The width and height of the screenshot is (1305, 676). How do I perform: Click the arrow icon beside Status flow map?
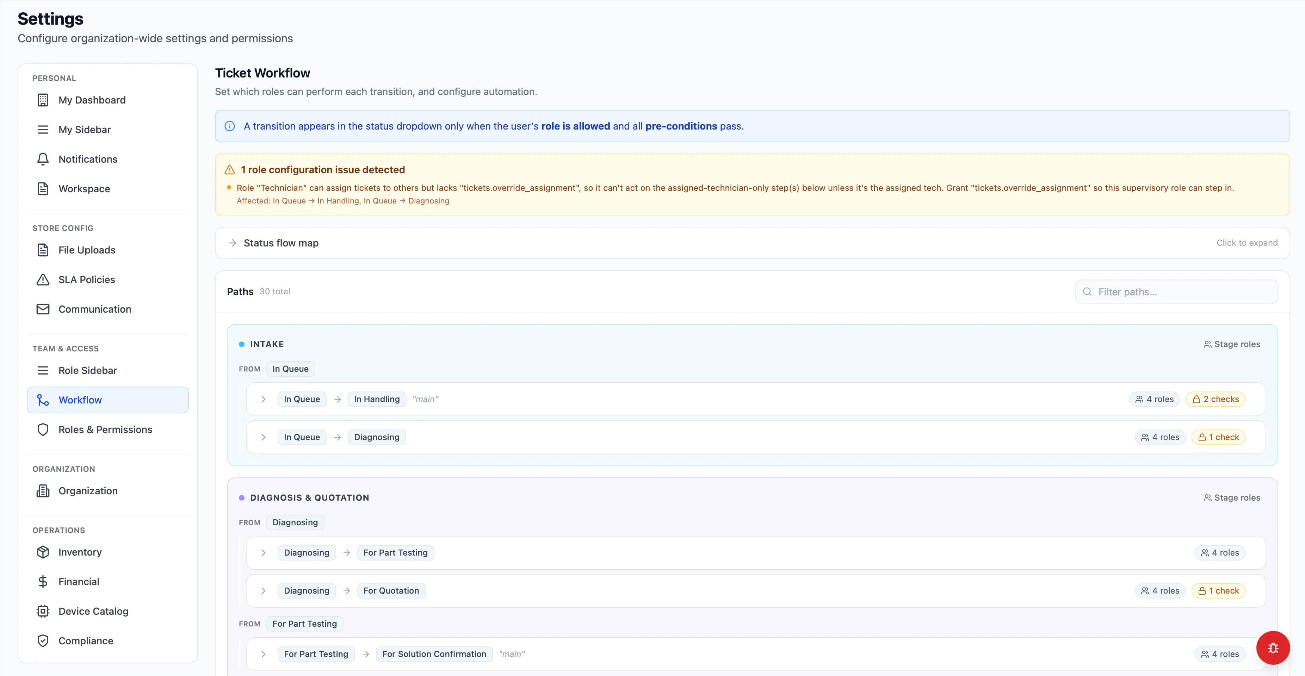[233, 243]
